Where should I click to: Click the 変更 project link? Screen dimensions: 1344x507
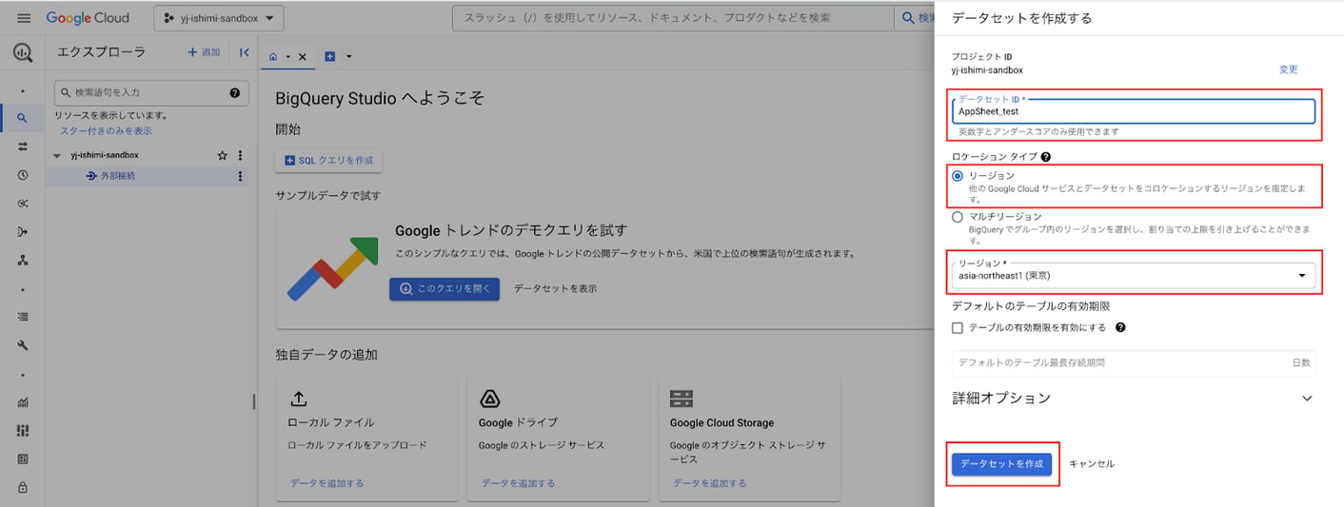pyautogui.click(x=1288, y=69)
